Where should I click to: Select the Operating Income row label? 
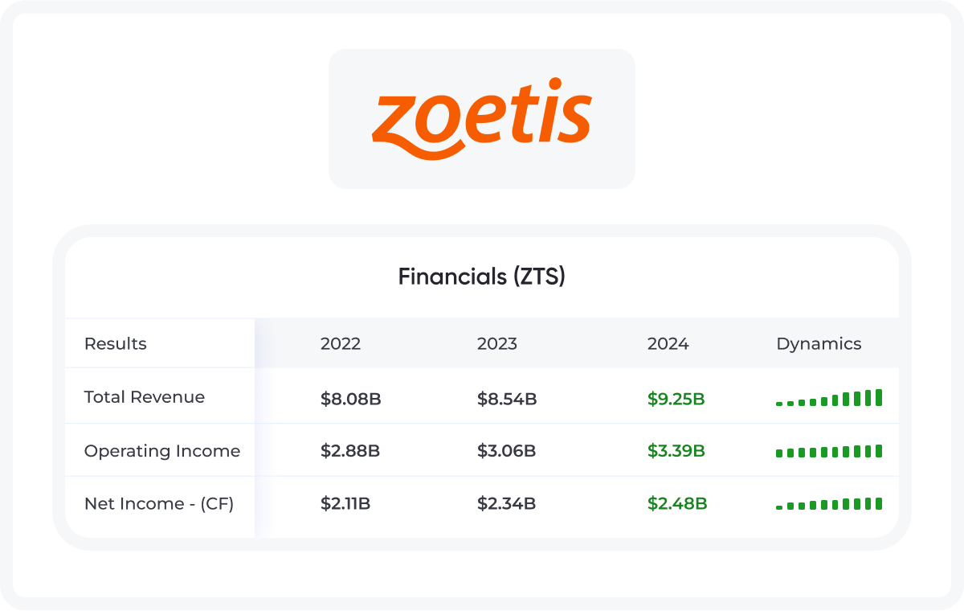(x=162, y=451)
